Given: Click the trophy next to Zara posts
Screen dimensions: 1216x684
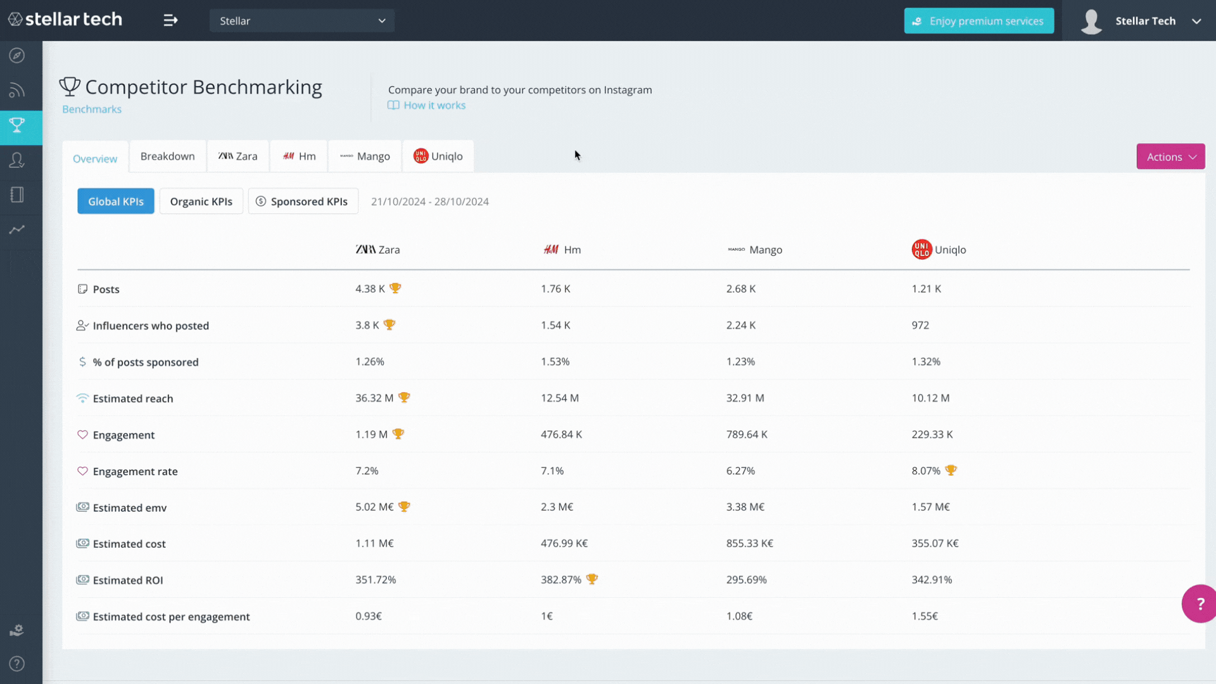Looking at the screenshot, I should tap(395, 288).
